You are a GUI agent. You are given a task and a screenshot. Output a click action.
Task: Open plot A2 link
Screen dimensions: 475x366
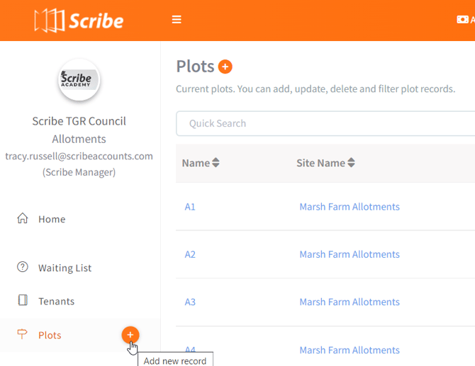(x=190, y=254)
